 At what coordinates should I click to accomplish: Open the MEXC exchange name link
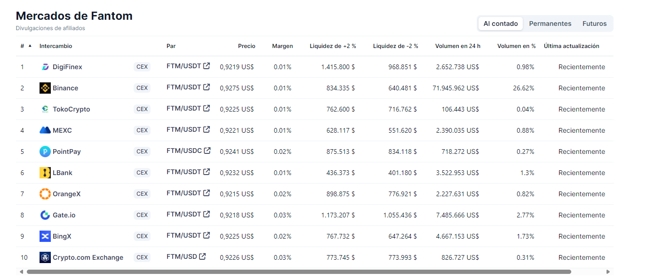pos(62,130)
